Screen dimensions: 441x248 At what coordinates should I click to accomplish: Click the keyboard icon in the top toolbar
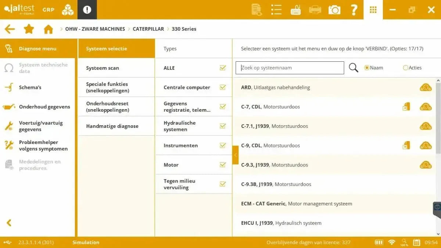coord(295,10)
